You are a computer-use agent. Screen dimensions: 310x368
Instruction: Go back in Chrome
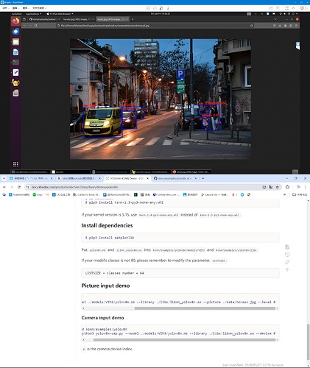point(4,187)
